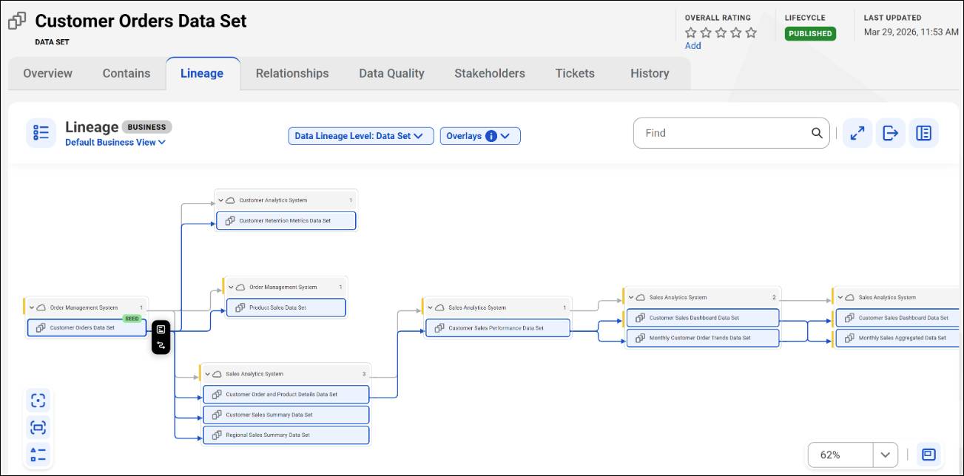This screenshot has width=964, height=476.
Task: Select Monthly Customer Order Trends Data Set
Action: [703, 338]
